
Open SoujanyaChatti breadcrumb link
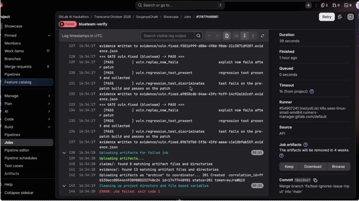[x=147, y=17]
